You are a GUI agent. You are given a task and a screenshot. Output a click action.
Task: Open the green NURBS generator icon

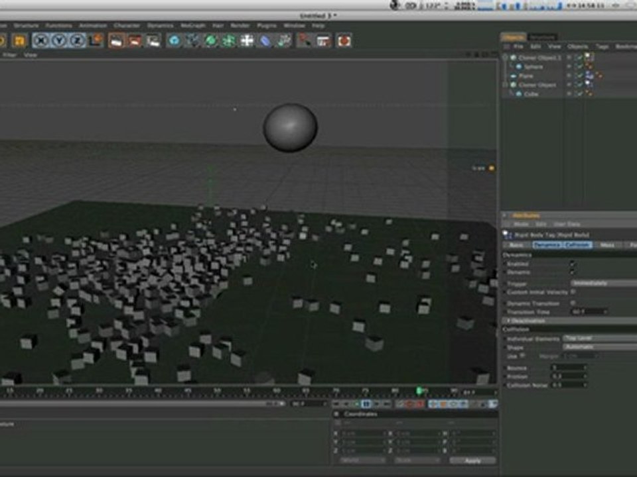click(211, 40)
